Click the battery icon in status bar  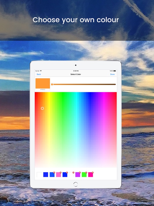[115, 71]
